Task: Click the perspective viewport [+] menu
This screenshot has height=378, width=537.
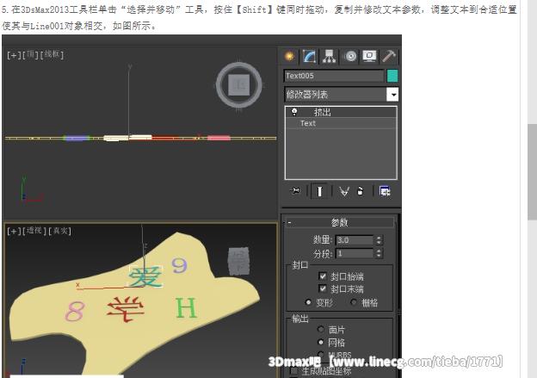Action: [14, 232]
